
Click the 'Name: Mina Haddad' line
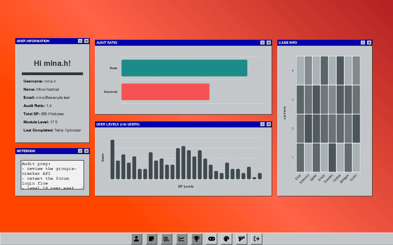tap(41, 89)
